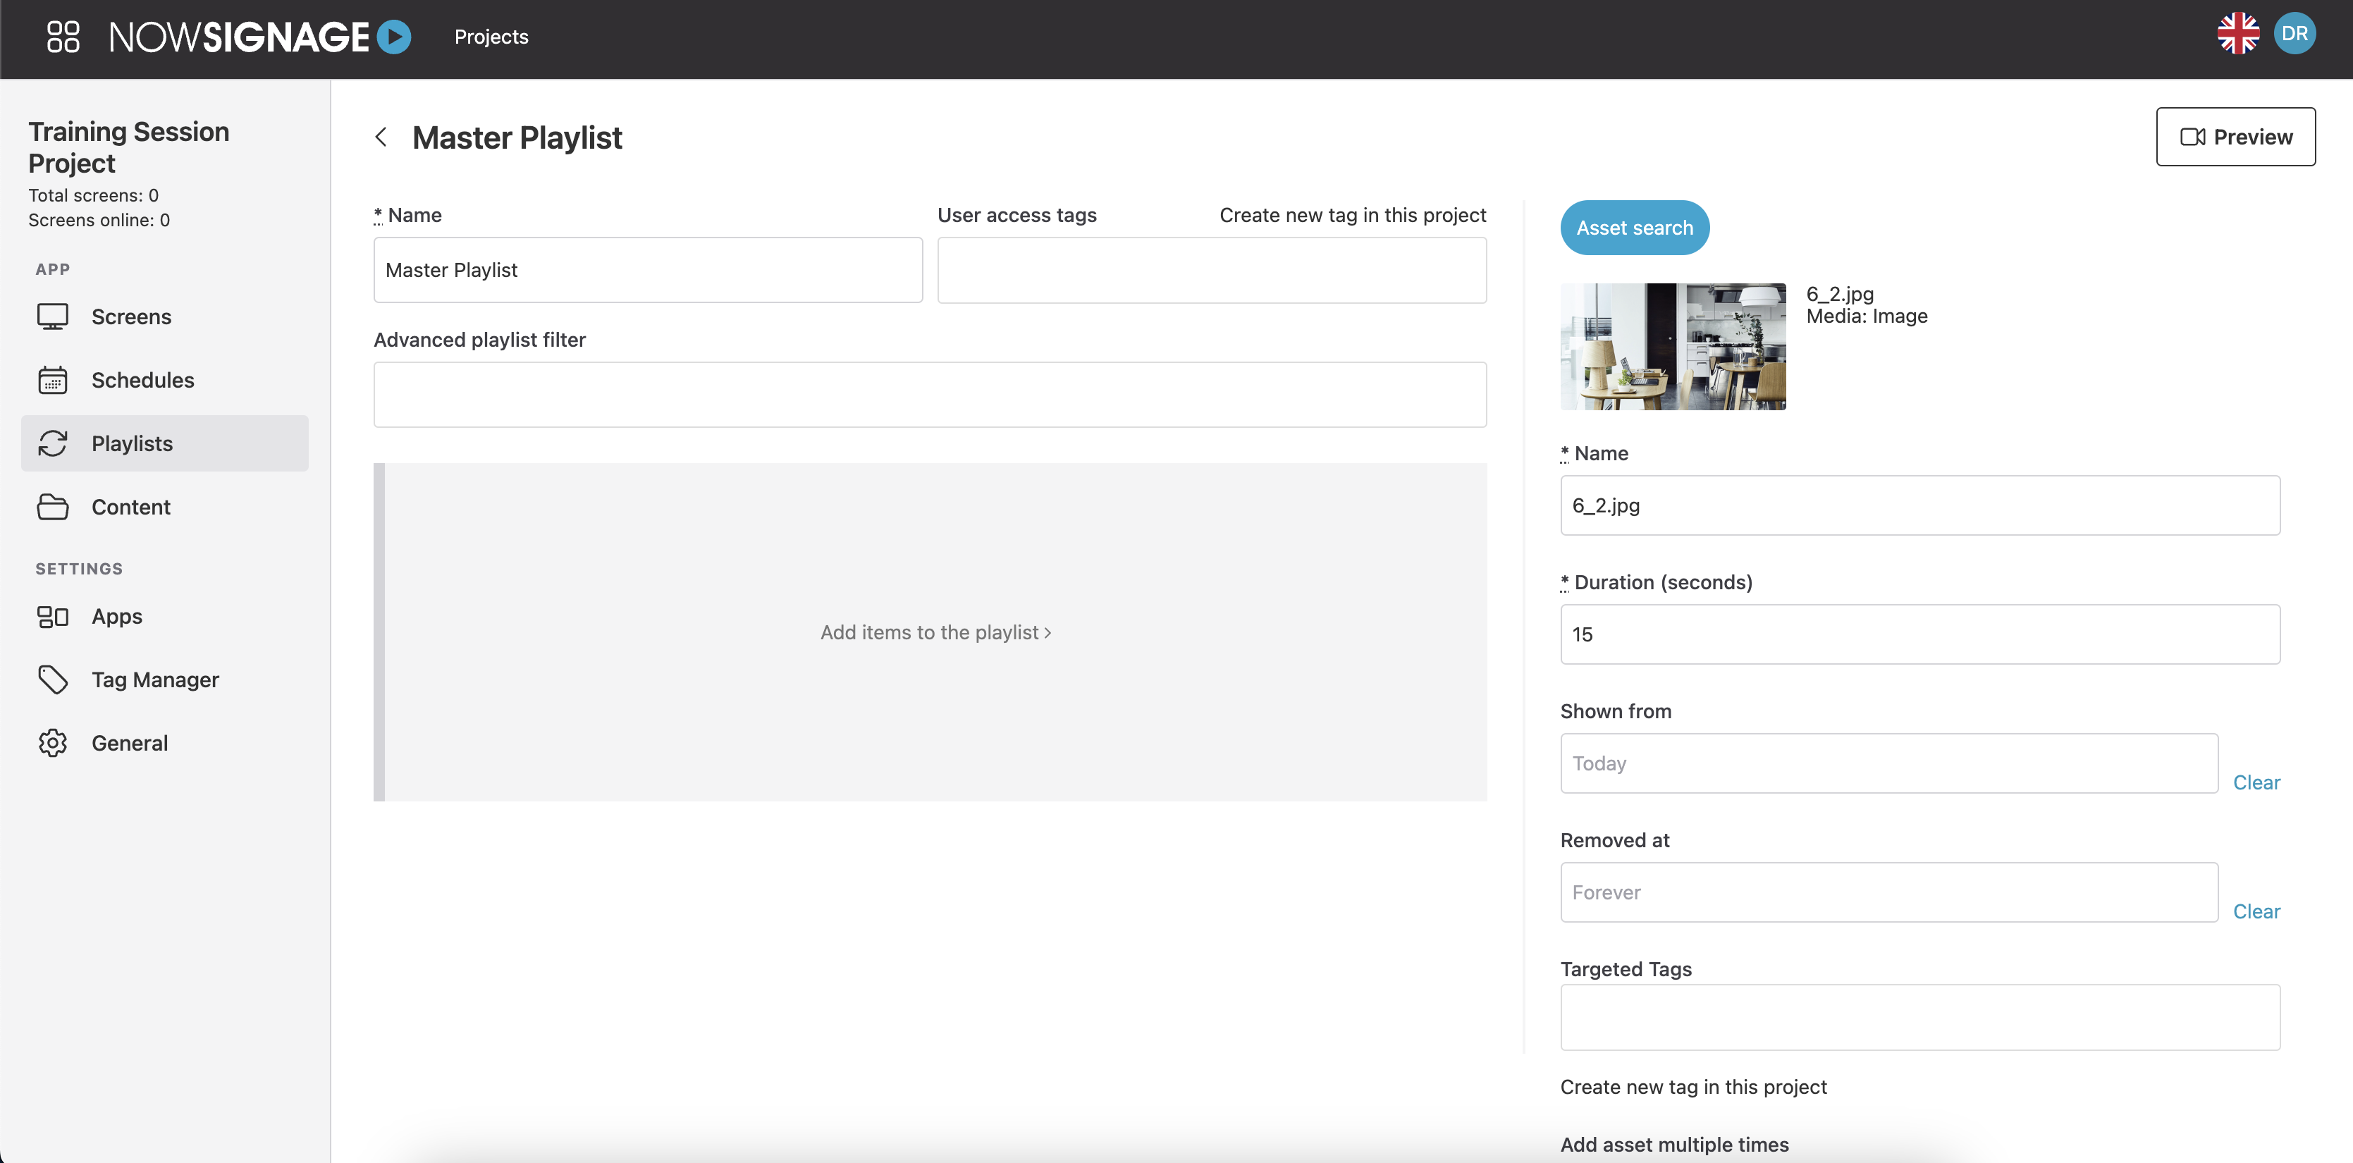Click the Media: Image label

1866,316
